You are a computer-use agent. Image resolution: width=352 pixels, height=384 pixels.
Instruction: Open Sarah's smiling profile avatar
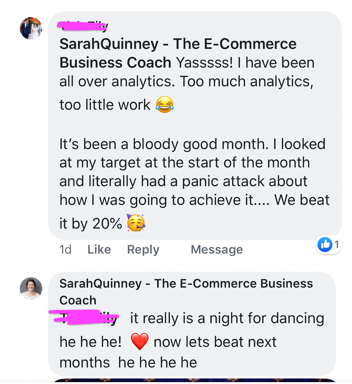pos(31,288)
